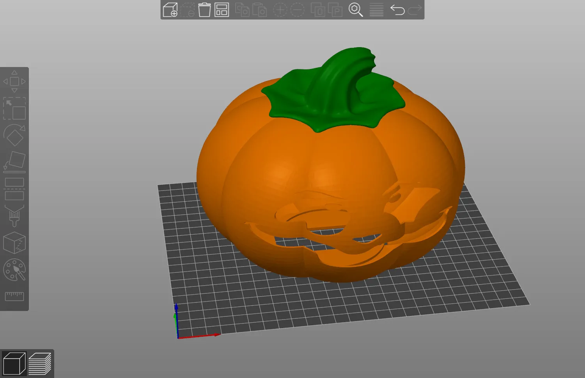Click the Delete all trash can icon
This screenshot has width=585, height=378.
204,10
